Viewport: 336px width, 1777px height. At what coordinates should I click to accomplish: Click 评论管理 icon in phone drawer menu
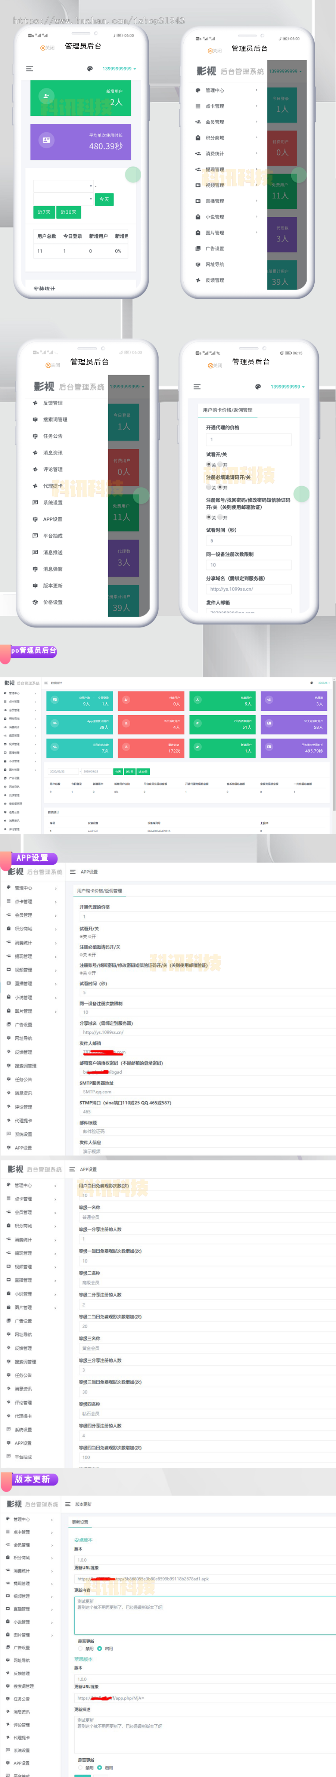tap(35, 469)
